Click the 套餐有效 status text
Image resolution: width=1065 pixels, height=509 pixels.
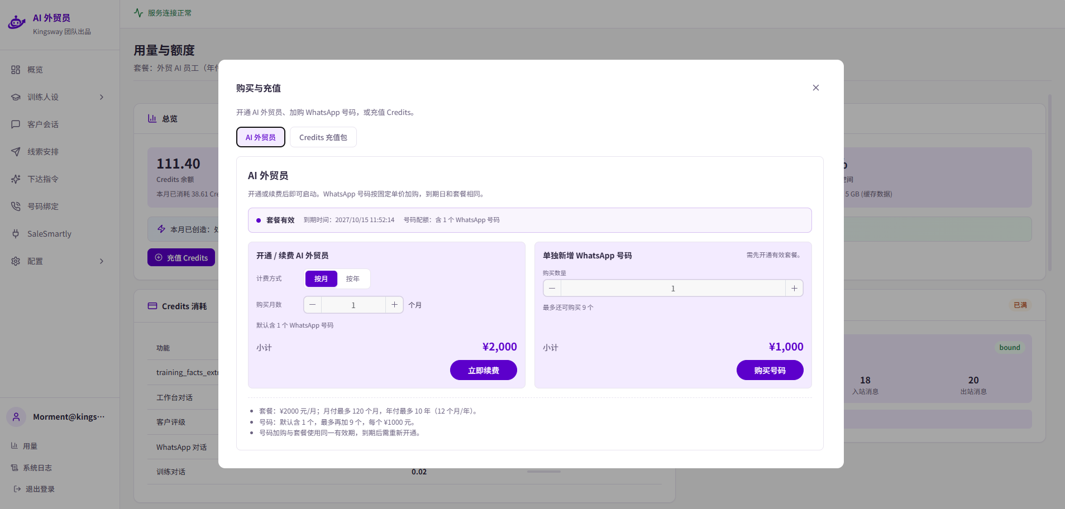point(280,220)
